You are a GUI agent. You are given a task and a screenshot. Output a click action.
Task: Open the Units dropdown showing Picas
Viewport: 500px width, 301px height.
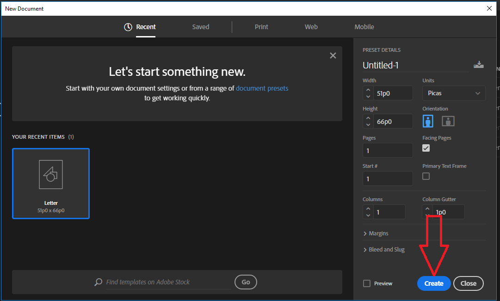(454, 93)
